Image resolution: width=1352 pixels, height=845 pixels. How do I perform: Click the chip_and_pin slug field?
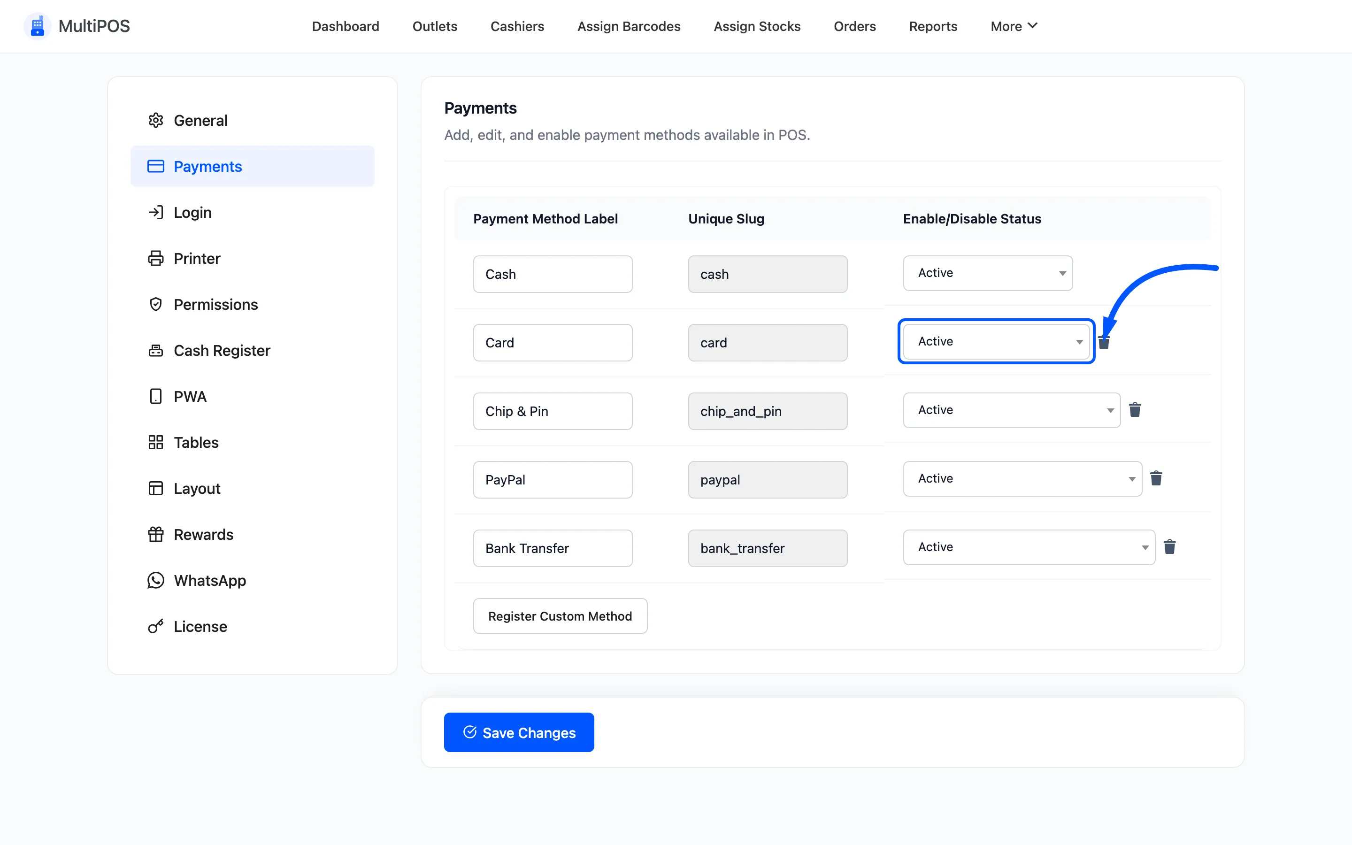[768, 411]
